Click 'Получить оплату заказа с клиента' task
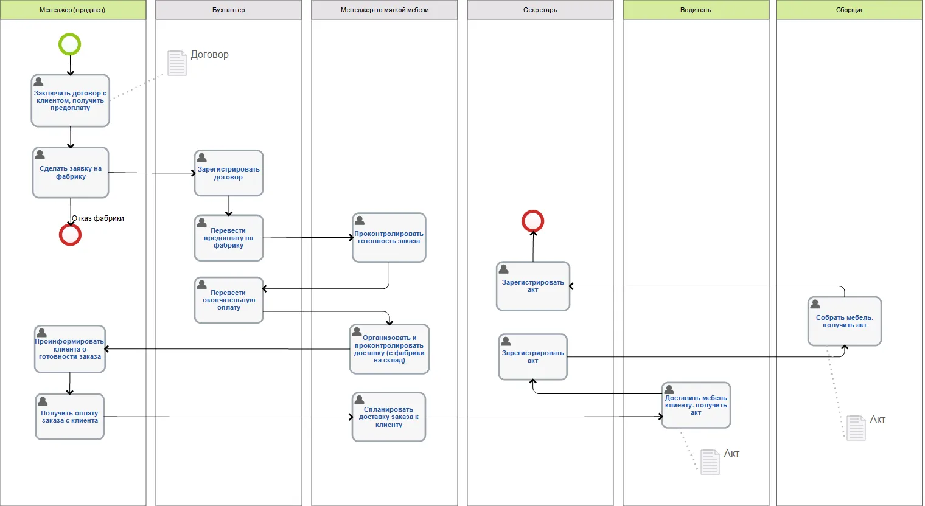 [x=69, y=417]
